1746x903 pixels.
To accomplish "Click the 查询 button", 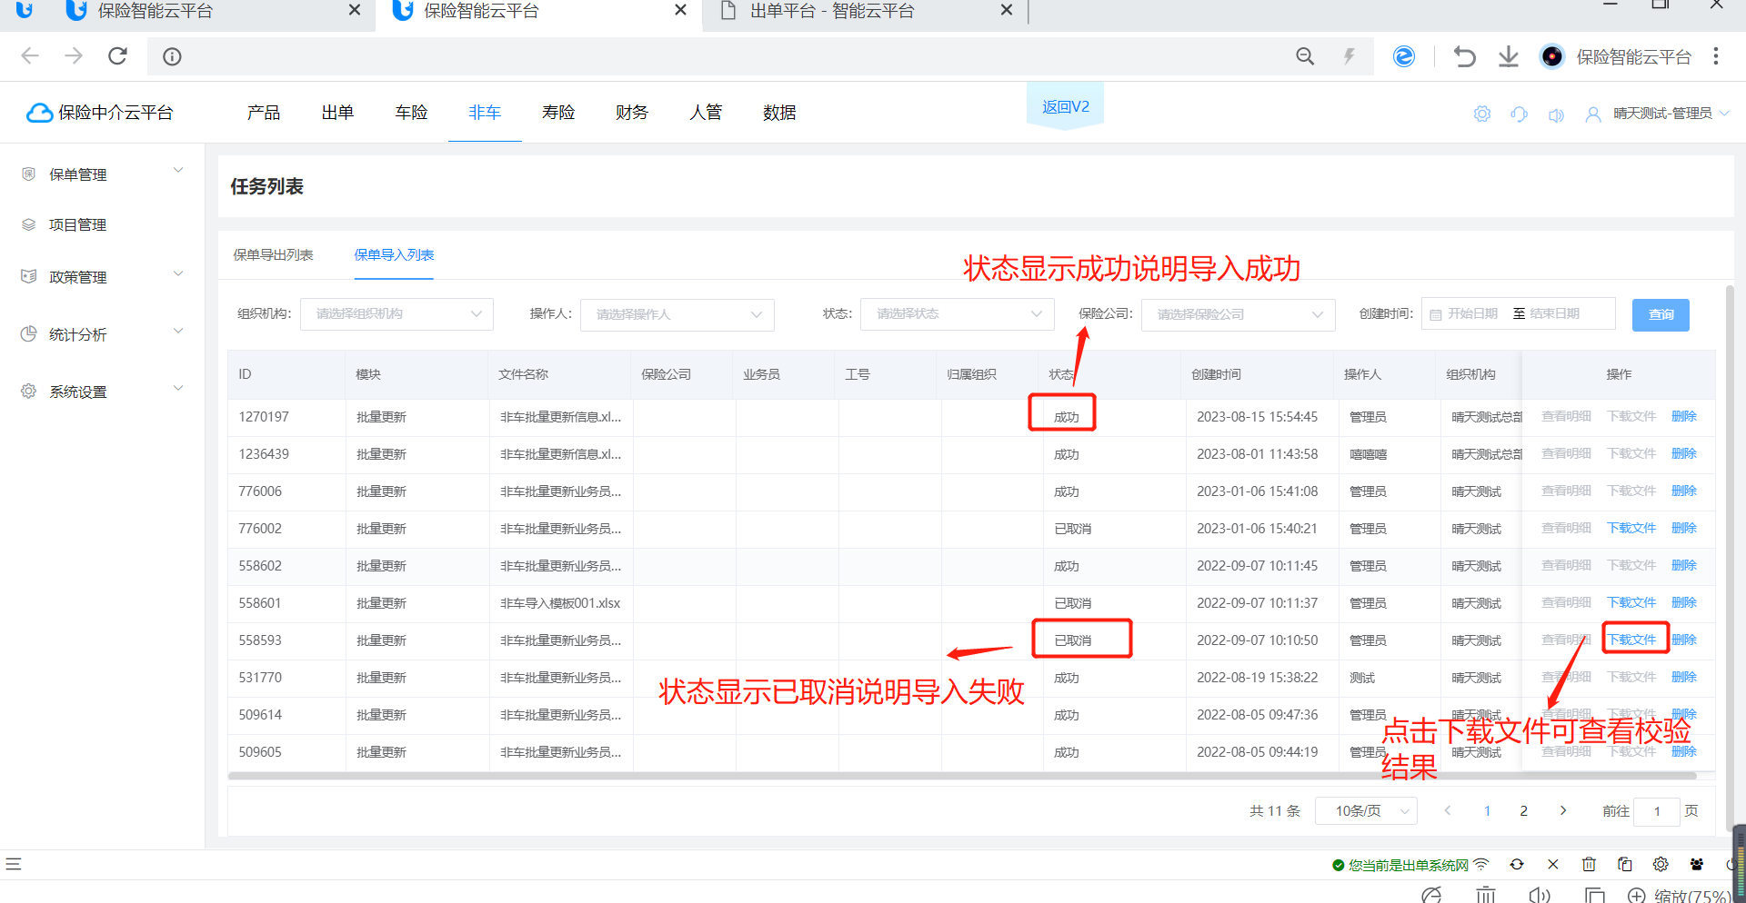I will pyautogui.click(x=1661, y=314).
